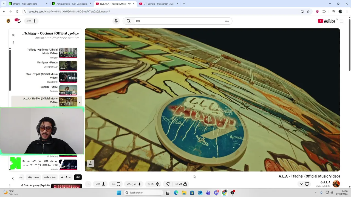Switch to Achievements - Kick Dashboard tab

click(72, 4)
